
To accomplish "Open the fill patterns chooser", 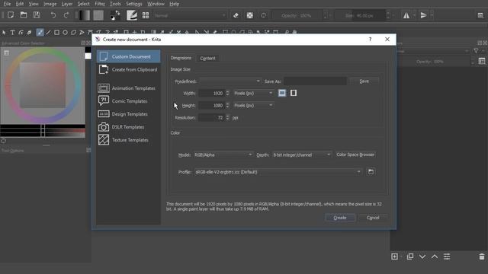I will click(x=98, y=15).
